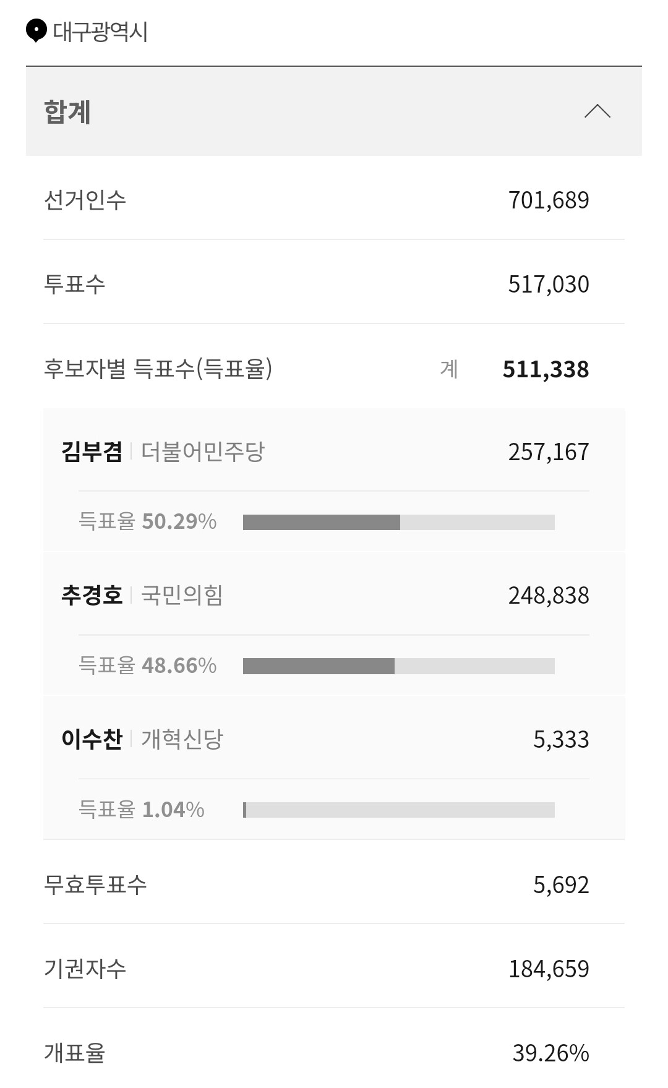Click the 더불어민주당 party label
Screen dimensions: 668x1088
pyautogui.click(x=202, y=452)
